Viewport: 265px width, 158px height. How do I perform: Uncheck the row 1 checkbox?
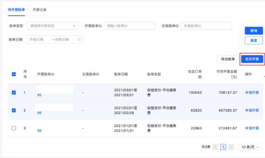point(14,92)
